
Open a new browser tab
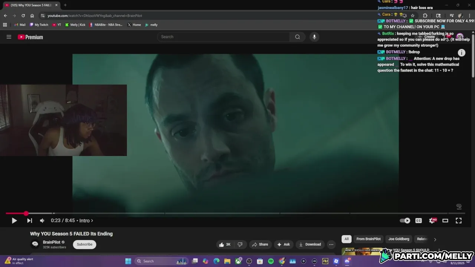65,5
